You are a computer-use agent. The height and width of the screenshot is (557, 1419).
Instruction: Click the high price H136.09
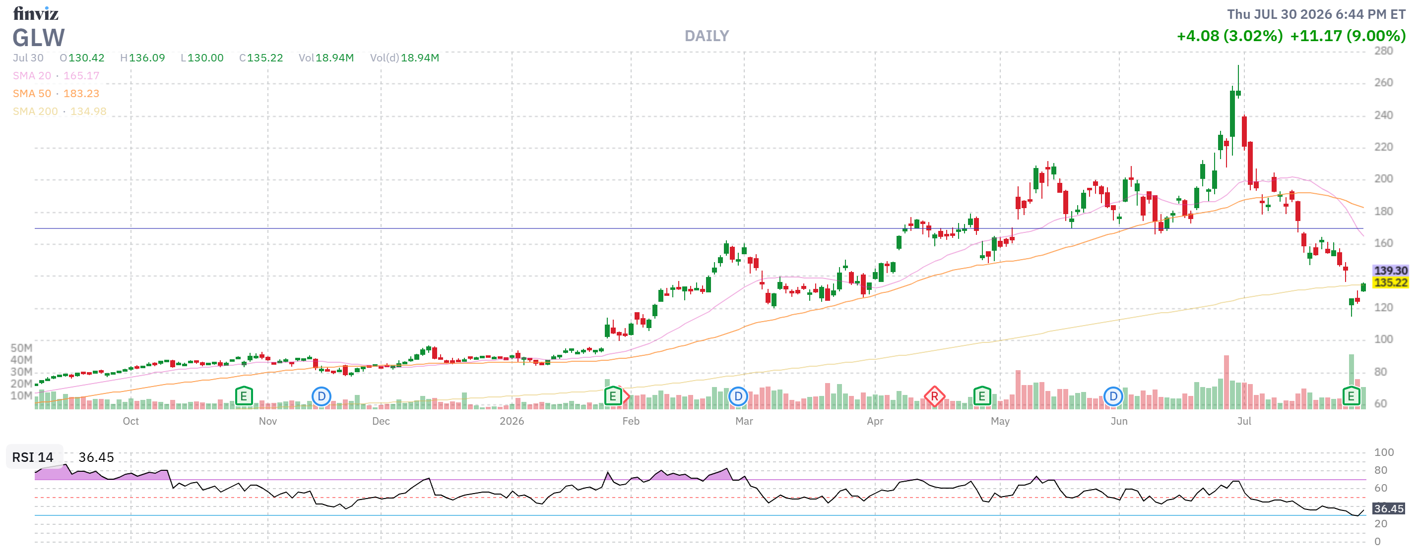[x=143, y=58]
